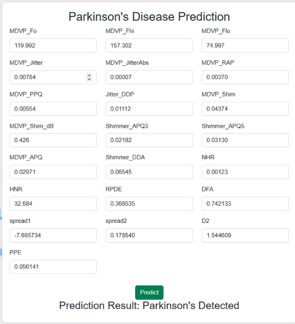Select the MDVP_Fo input field
The width and height of the screenshot is (295, 324).
(x=53, y=46)
